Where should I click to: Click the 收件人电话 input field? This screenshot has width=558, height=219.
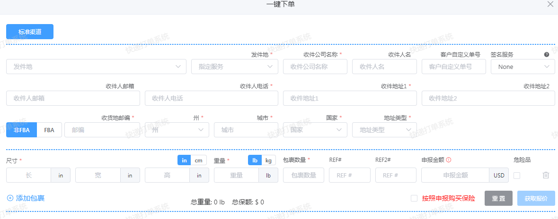tap(211, 98)
